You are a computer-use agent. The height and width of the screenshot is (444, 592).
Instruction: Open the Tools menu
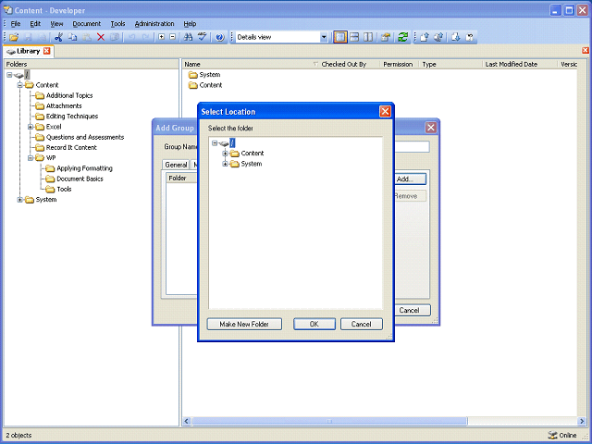click(x=117, y=24)
